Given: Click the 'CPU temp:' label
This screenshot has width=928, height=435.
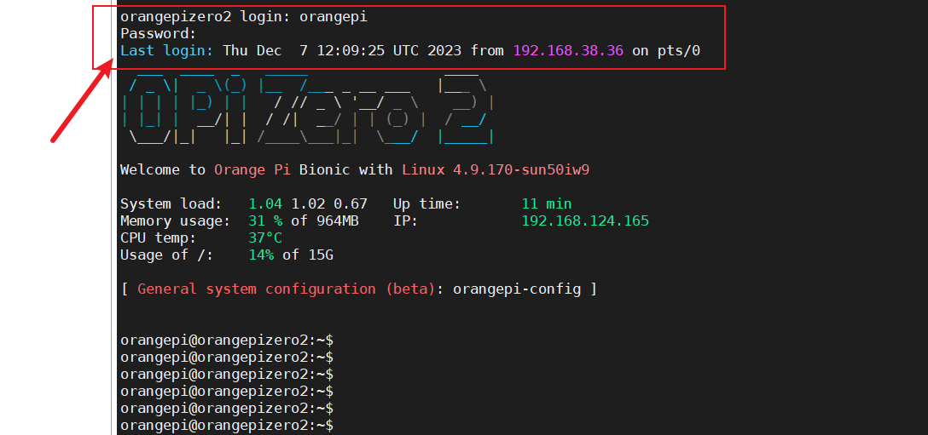Looking at the screenshot, I should 158,238.
